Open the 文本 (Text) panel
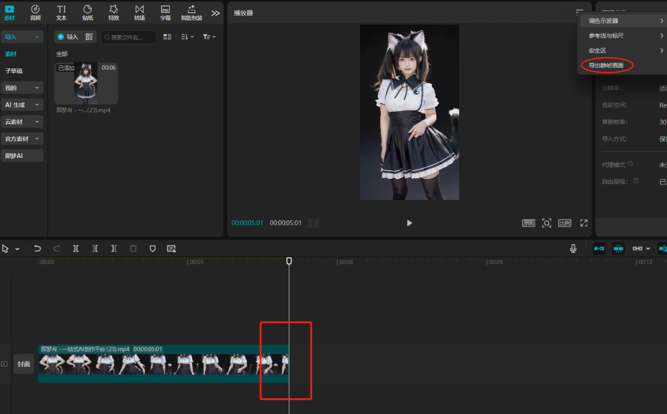Screen dimensions: 667x414 (x=61, y=12)
